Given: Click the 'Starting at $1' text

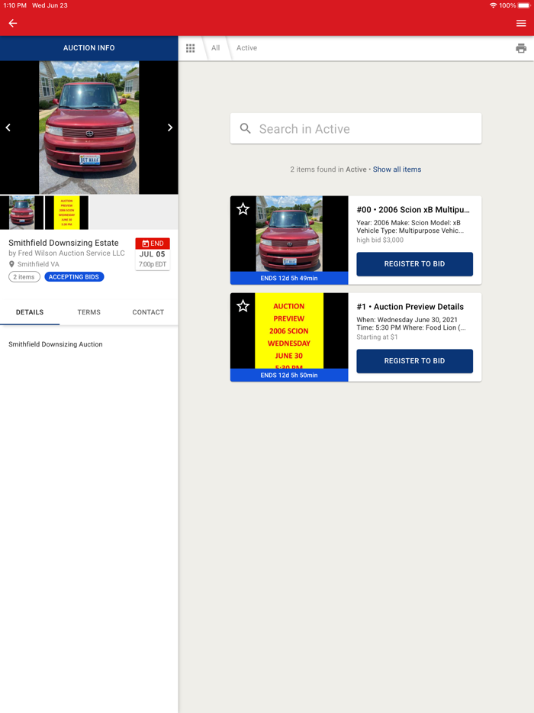Looking at the screenshot, I should pyautogui.click(x=377, y=337).
